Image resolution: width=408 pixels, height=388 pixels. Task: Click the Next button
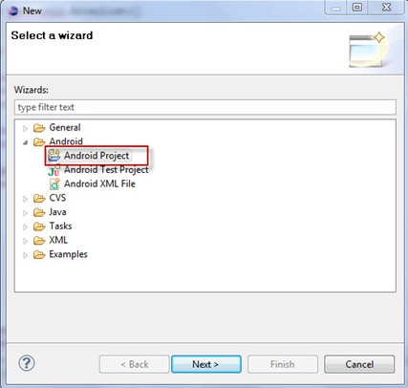(206, 364)
